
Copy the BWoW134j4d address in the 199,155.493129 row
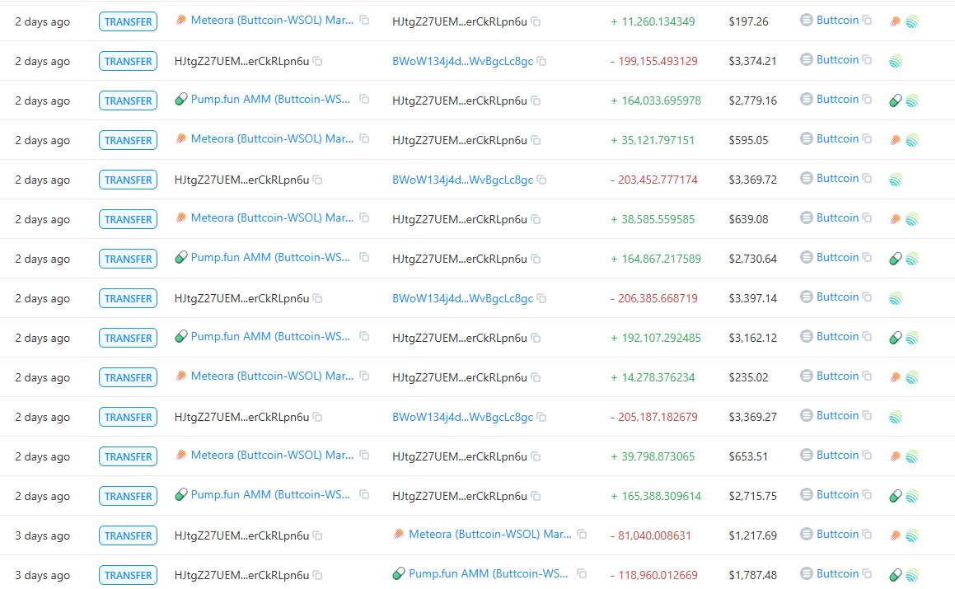coord(541,61)
